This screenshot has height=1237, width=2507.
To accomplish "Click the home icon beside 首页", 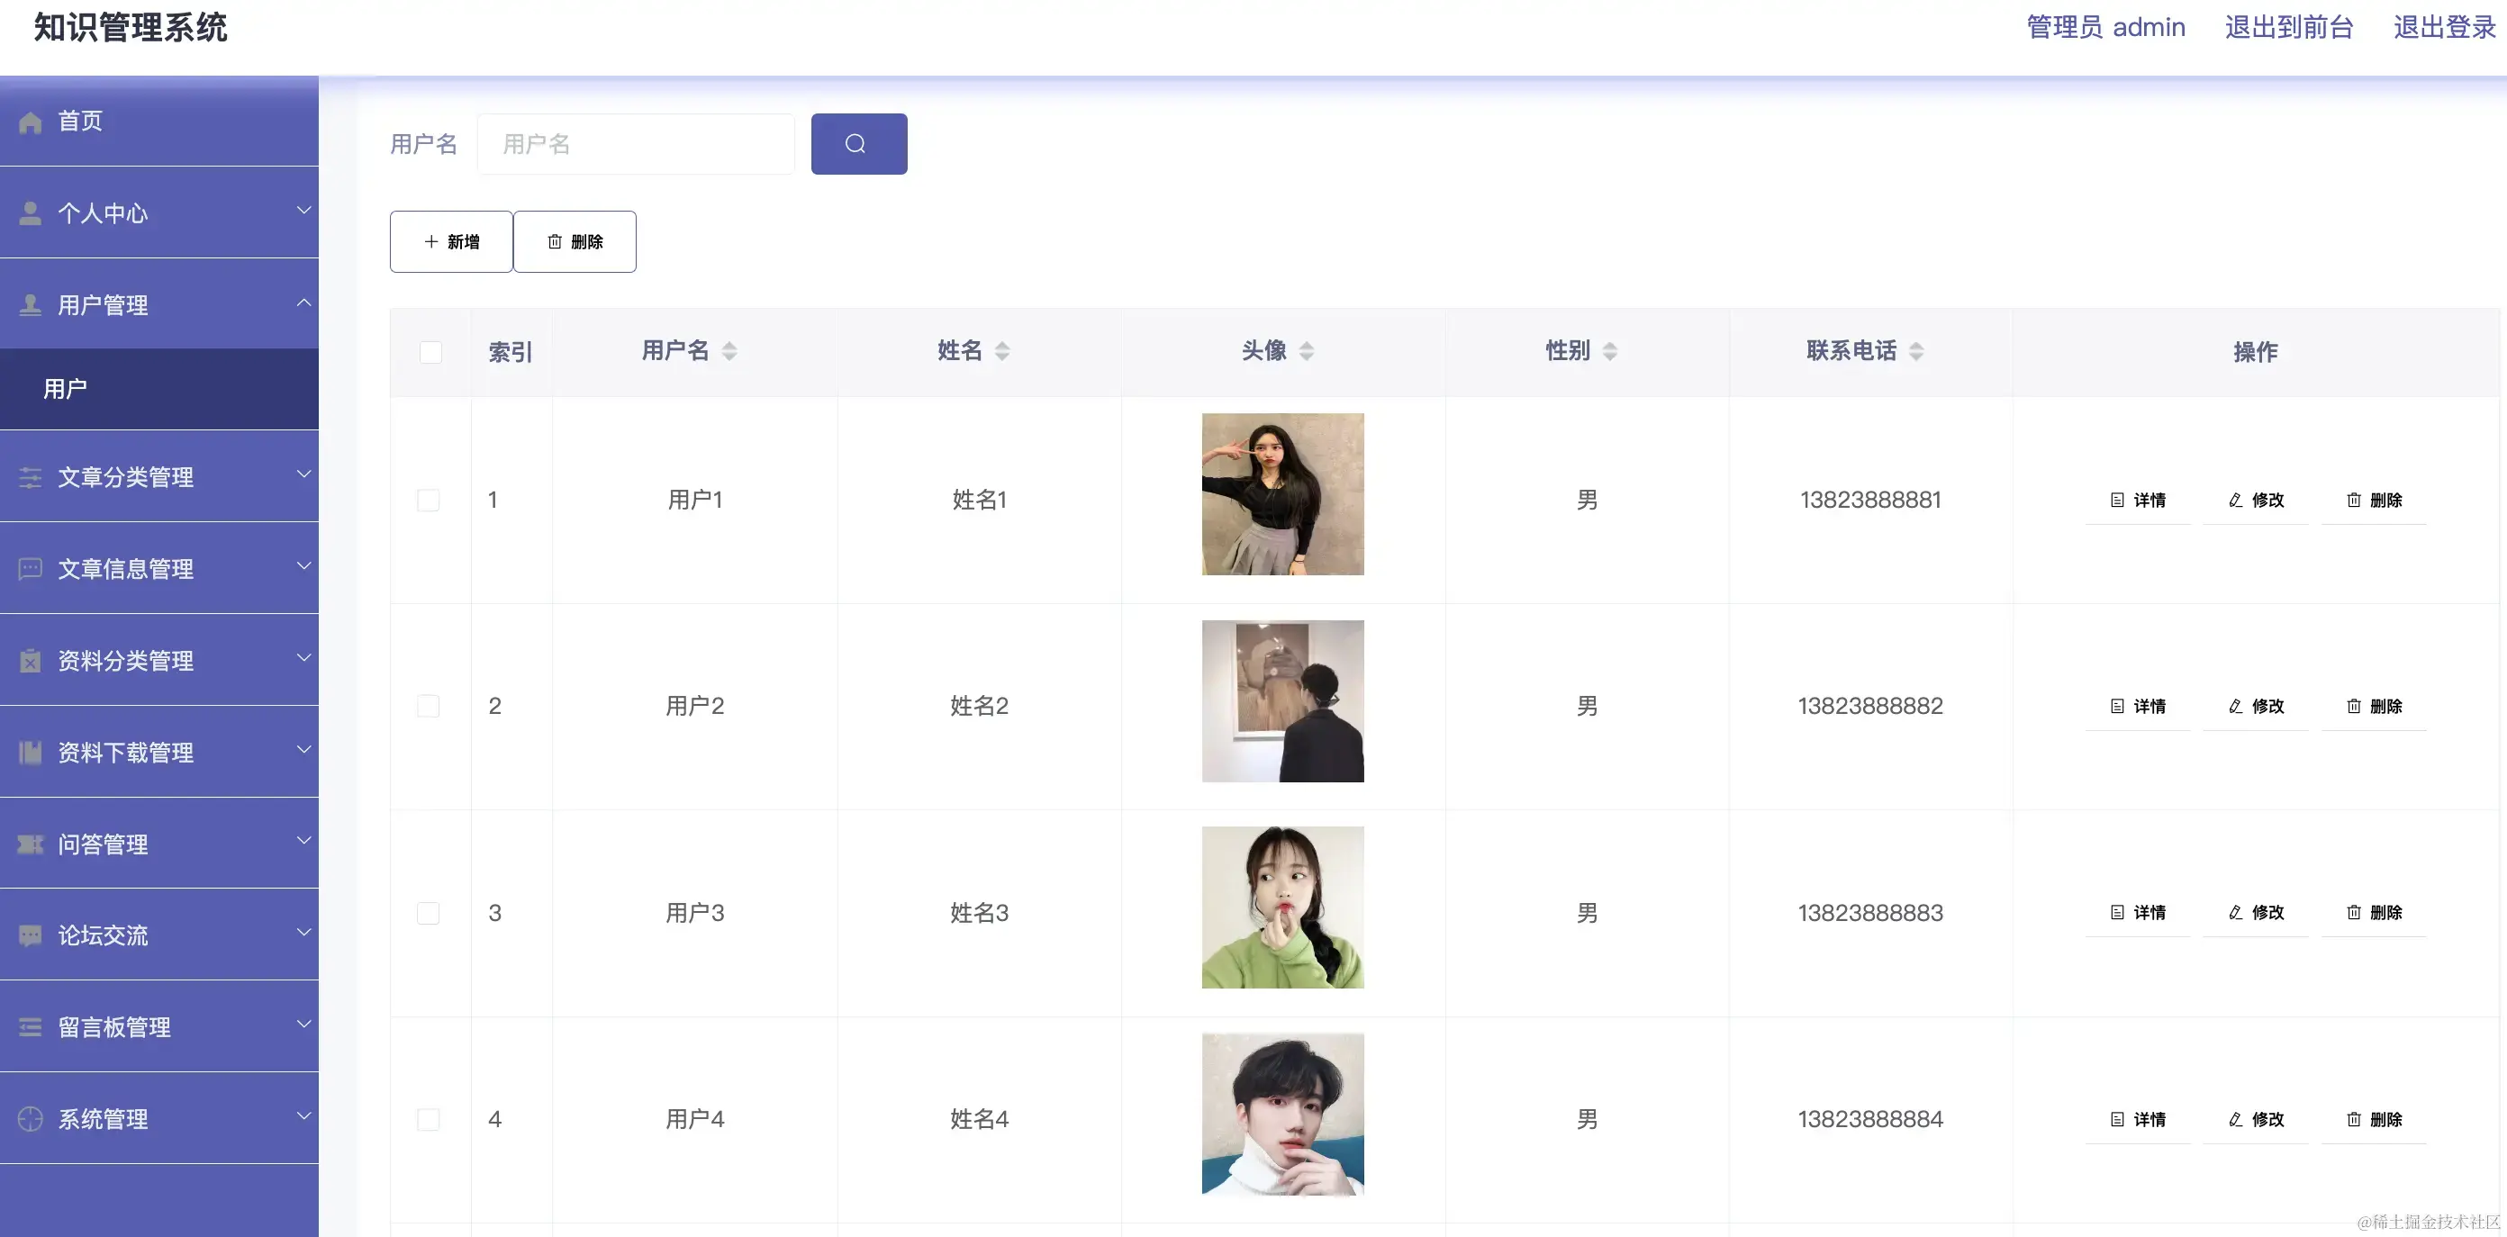I will 29,121.
